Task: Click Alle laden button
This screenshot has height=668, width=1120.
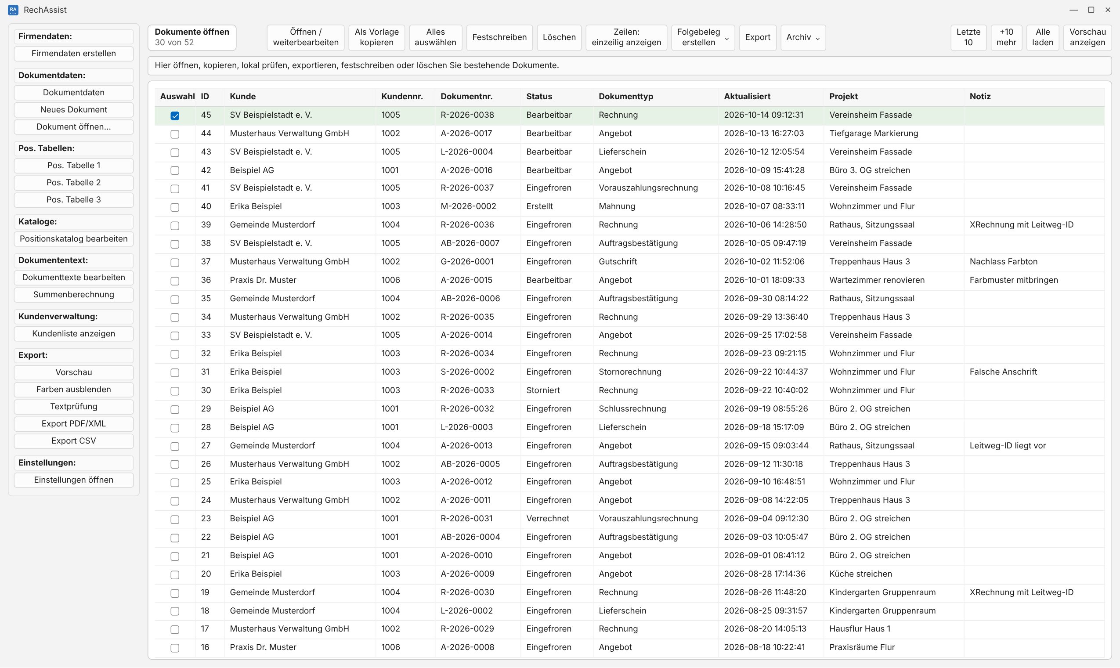Action: (1043, 37)
